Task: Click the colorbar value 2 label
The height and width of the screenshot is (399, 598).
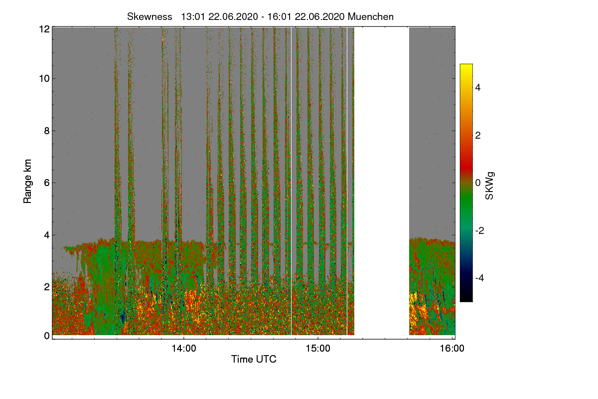Action: coord(478,135)
